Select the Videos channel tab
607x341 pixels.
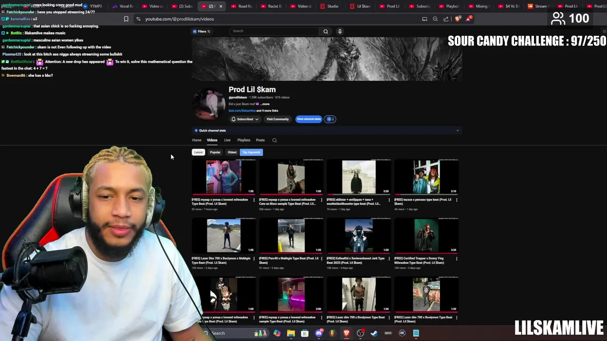212,140
